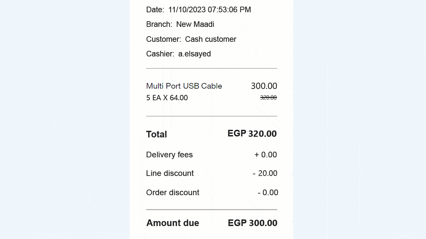Click the item price 300.00
This screenshot has height=239, width=426.
click(x=264, y=86)
